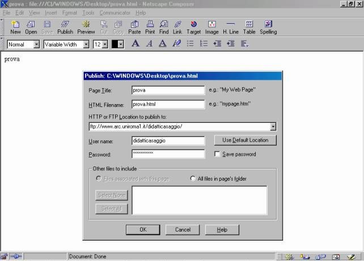Click the Insert Image toolbar icon

pyautogui.click(x=211, y=27)
